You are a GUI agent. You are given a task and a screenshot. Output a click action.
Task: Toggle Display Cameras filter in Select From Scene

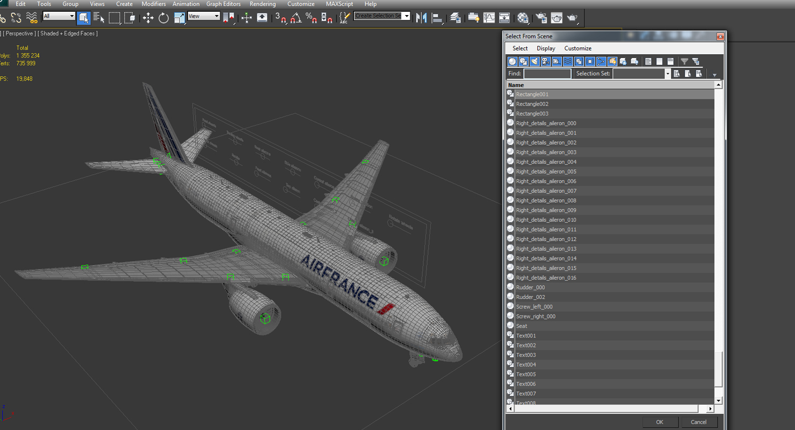[x=546, y=61]
